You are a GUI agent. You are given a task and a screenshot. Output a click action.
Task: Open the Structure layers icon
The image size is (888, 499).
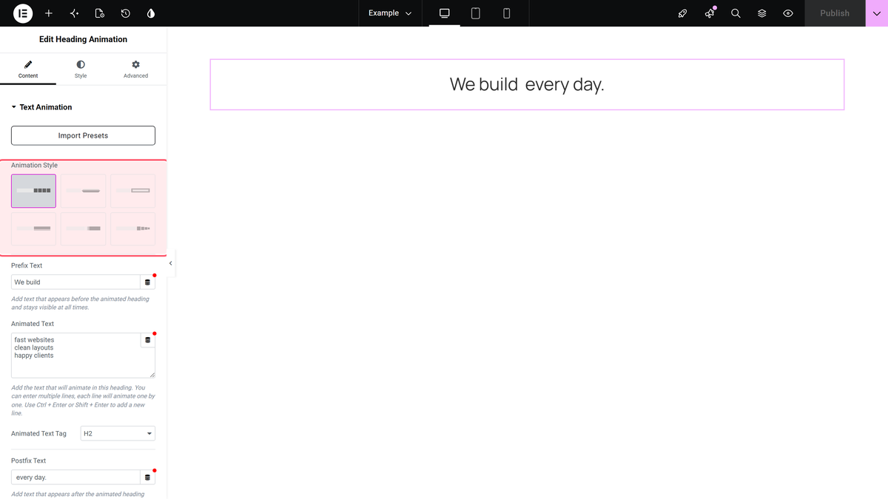761,13
